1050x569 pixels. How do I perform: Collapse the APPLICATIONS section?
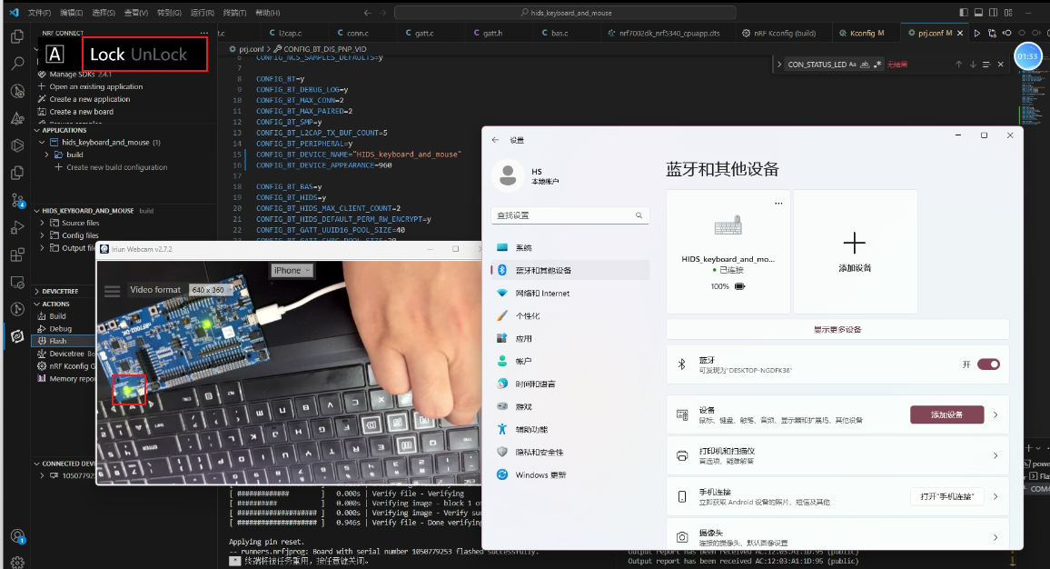pos(37,130)
